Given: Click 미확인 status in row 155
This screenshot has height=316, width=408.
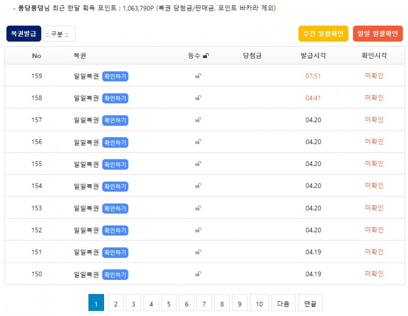Looking at the screenshot, I should tap(374, 163).
